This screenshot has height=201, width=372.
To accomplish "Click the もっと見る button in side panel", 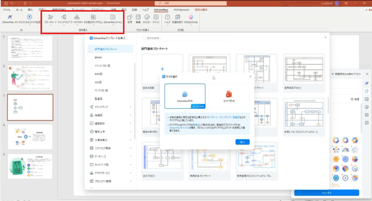I will [327, 193].
